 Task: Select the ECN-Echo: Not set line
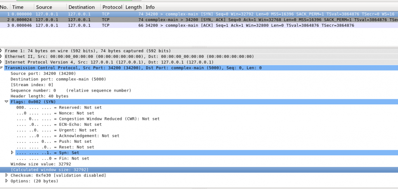pos(59,125)
